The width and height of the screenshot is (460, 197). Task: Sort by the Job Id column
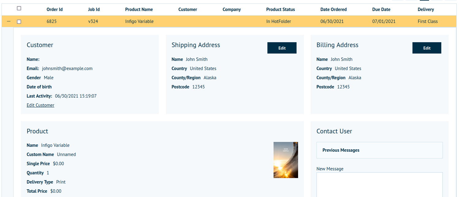94,9
